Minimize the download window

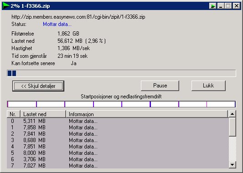click(221, 6)
